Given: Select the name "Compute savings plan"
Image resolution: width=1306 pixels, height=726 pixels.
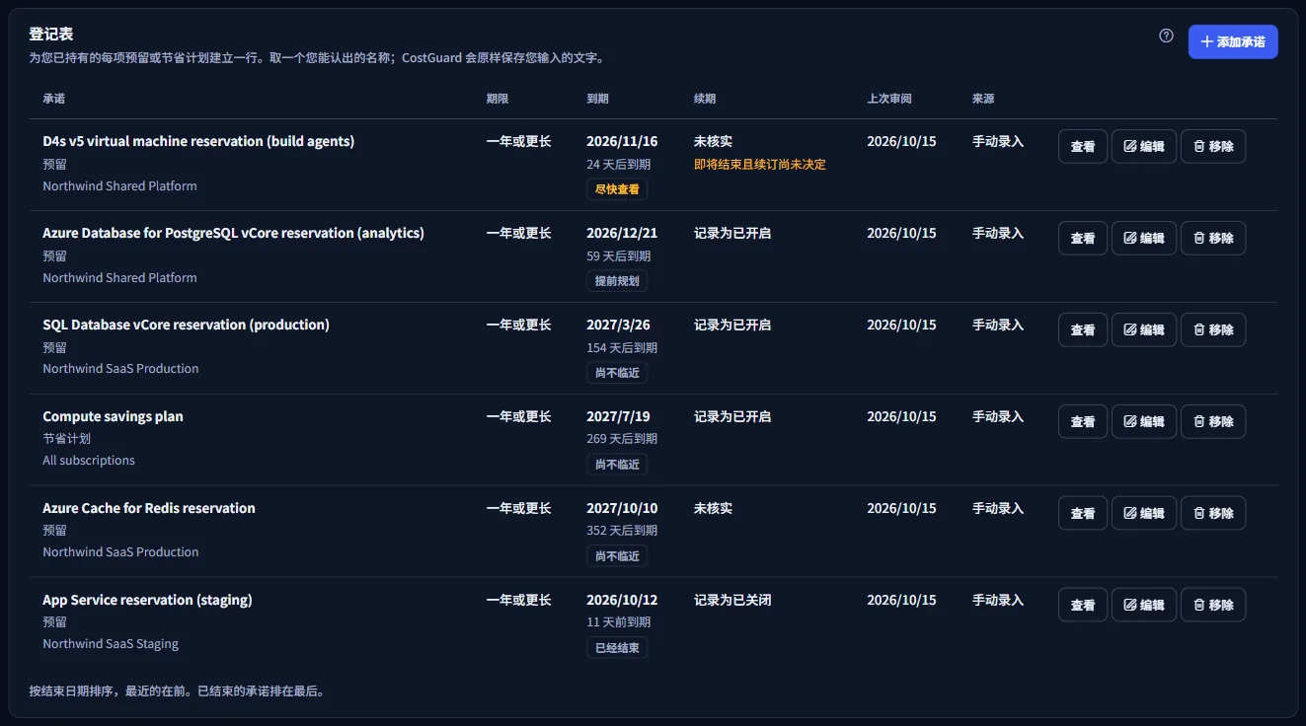Looking at the screenshot, I should point(113,416).
